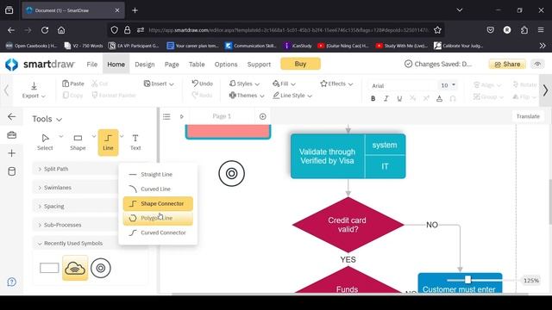Click the font color icon
Image resolution: width=552 pixels, height=310 pixels.
(439, 99)
